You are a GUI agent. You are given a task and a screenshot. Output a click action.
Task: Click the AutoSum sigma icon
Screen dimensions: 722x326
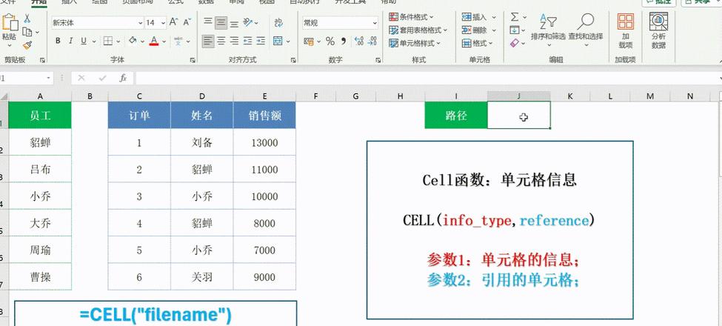(515, 17)
